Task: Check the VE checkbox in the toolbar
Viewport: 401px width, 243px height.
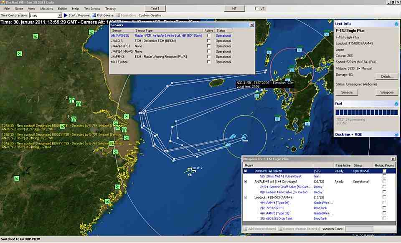Action: tap(257, 8)
